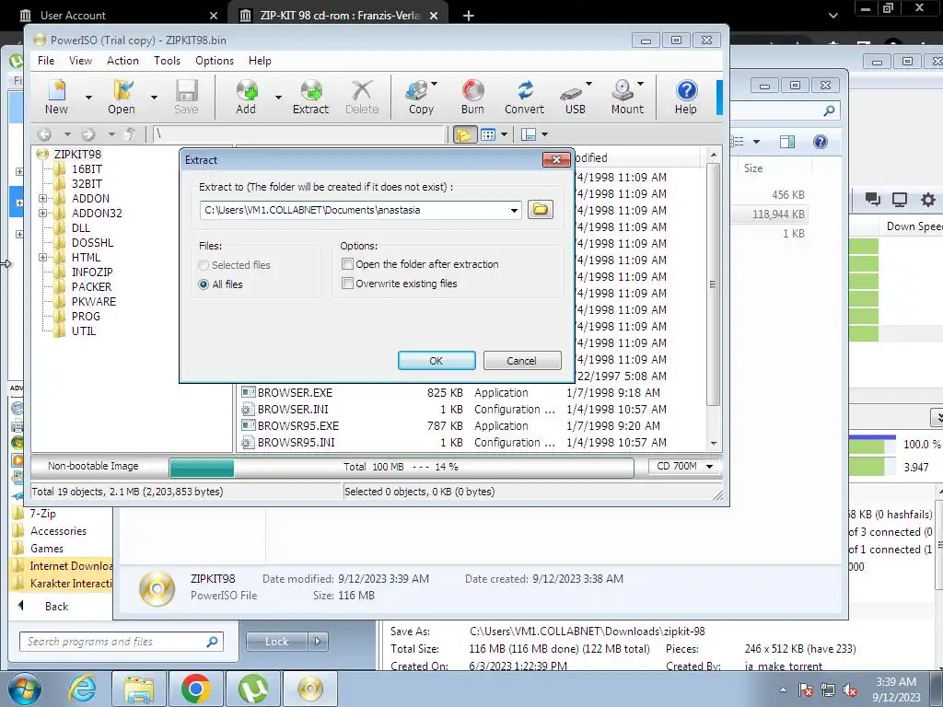Open the view mode dropdown arrow

504,134
